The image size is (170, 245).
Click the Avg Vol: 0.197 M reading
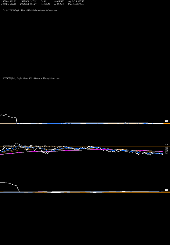[76, 1]
